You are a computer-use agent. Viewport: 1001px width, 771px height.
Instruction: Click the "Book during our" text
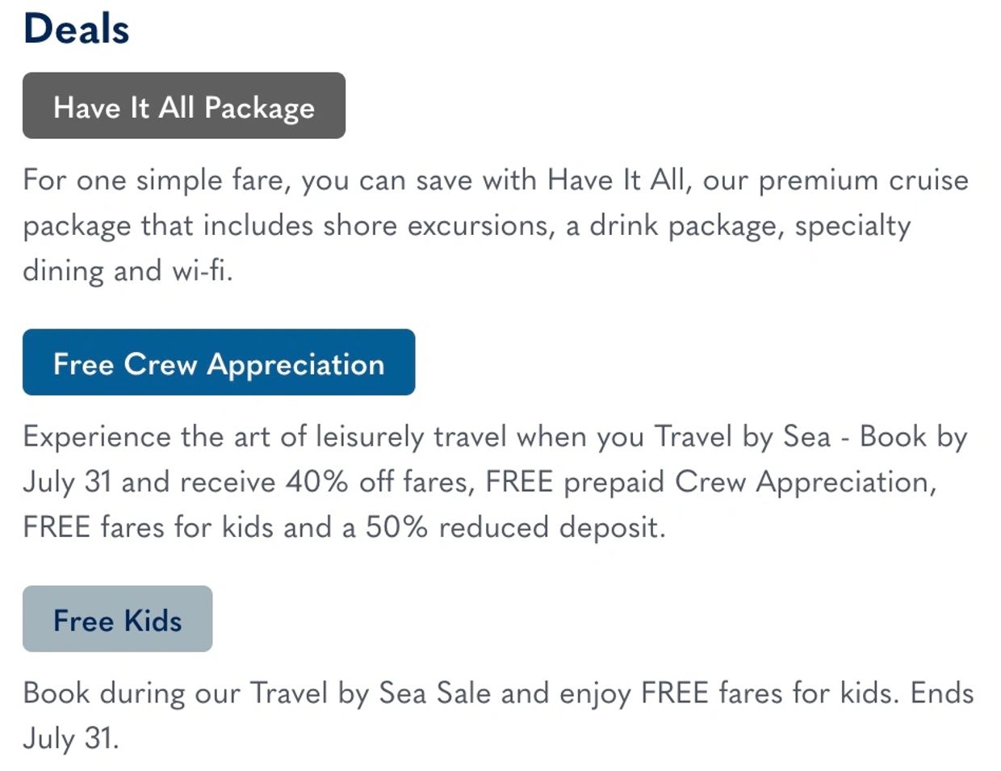(131, 693)
